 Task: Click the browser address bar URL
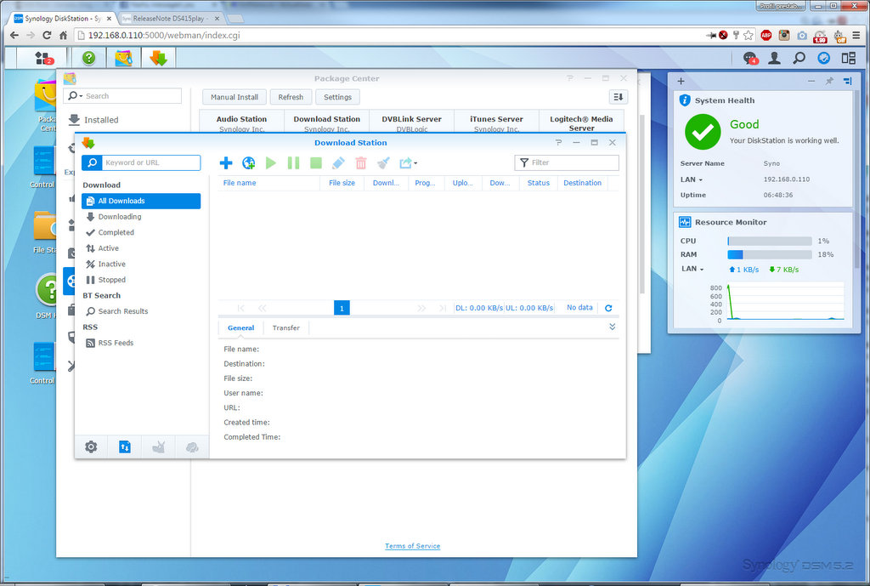click(164, 35)
